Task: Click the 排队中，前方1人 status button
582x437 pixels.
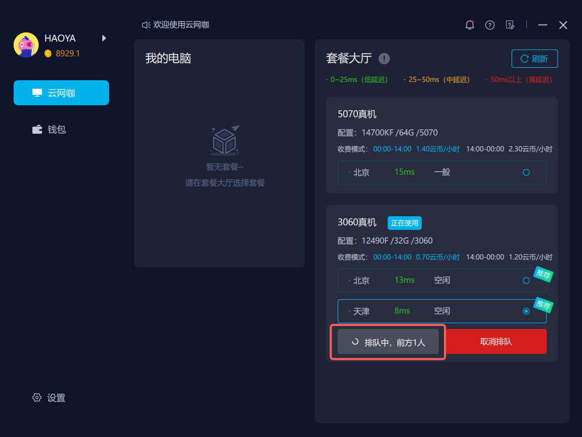Action: (x=388, y=342)
